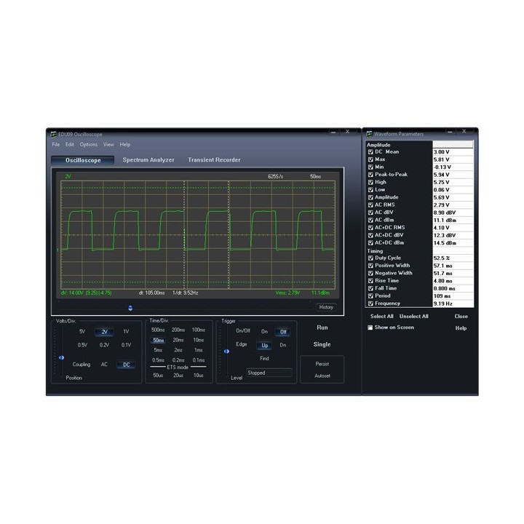524x524 pixels.
Task: Turn the trigger Off
Action: [282, 332]
